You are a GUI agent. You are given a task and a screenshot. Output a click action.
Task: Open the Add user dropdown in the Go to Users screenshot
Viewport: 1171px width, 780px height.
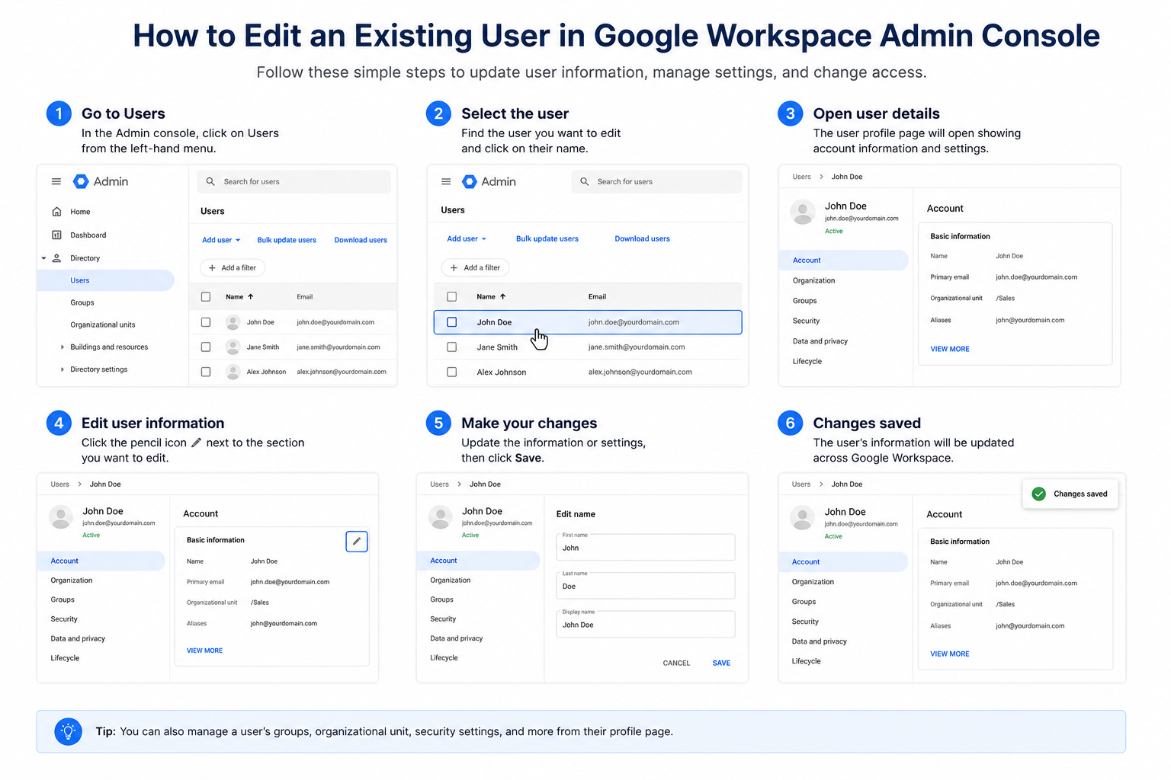[x=221, y=240]
